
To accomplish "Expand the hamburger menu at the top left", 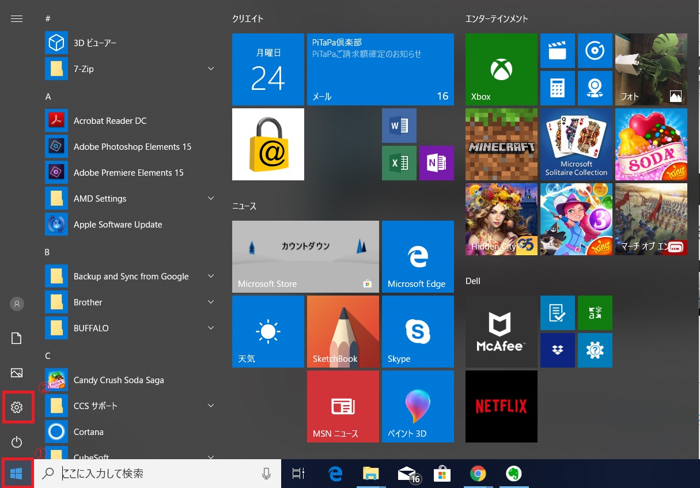I will pyautogui.click(x=17, y=18).
